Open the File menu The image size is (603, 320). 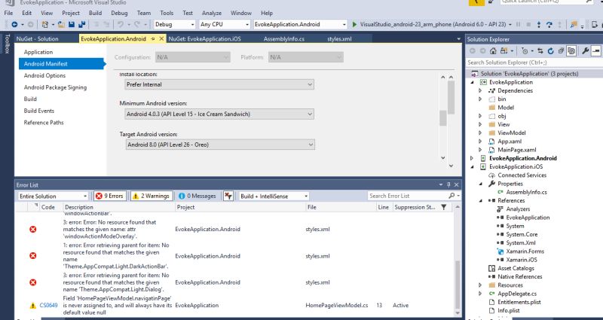[x=8, y=13]
